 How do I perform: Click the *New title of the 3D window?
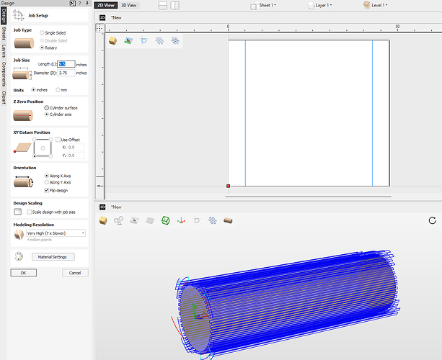pyautogui.click(x=116, y=207)
